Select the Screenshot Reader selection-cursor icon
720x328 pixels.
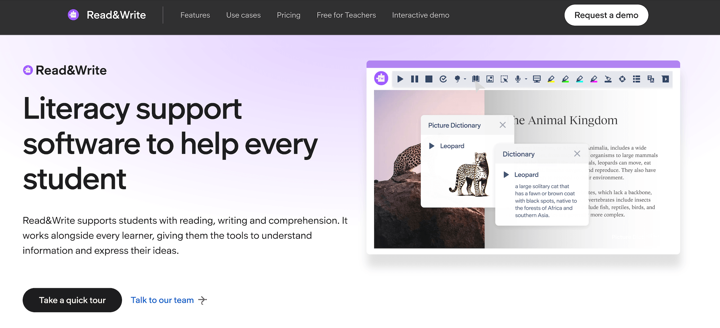(x=504, y=79)
